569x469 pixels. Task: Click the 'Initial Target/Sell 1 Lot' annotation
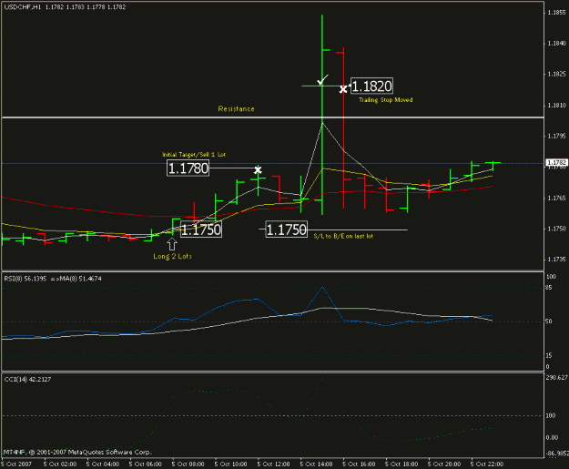(194, 155)
